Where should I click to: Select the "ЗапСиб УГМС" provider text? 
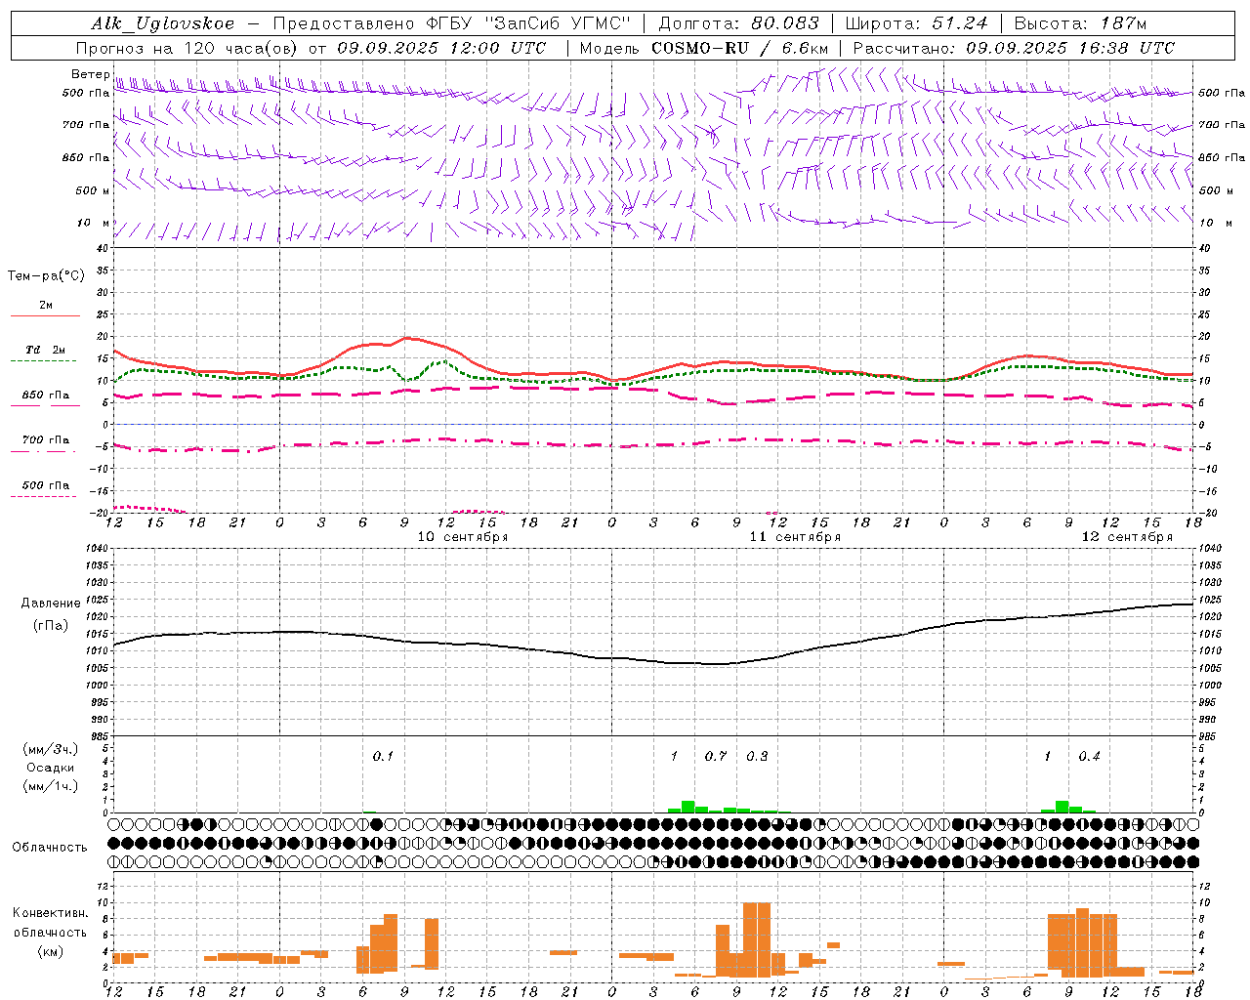click(558, 24)
